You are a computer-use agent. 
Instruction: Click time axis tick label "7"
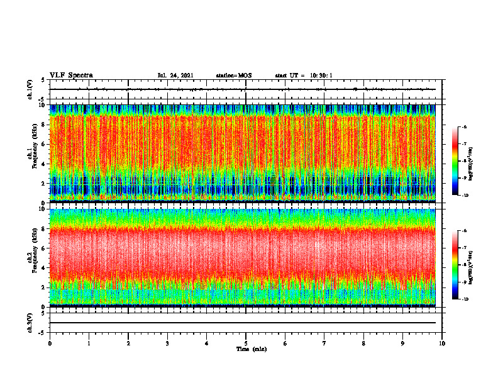(324, 343)
